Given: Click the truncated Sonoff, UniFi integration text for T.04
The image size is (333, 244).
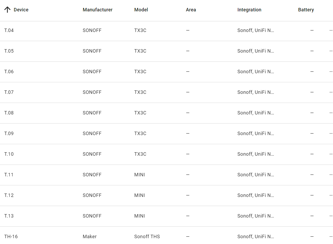Looking at the screenshot, I should coord(256,30).
